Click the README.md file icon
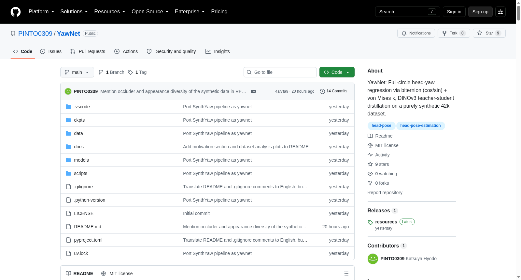The width and height of the screenshot is (521, 280). [x=68, y=227]
